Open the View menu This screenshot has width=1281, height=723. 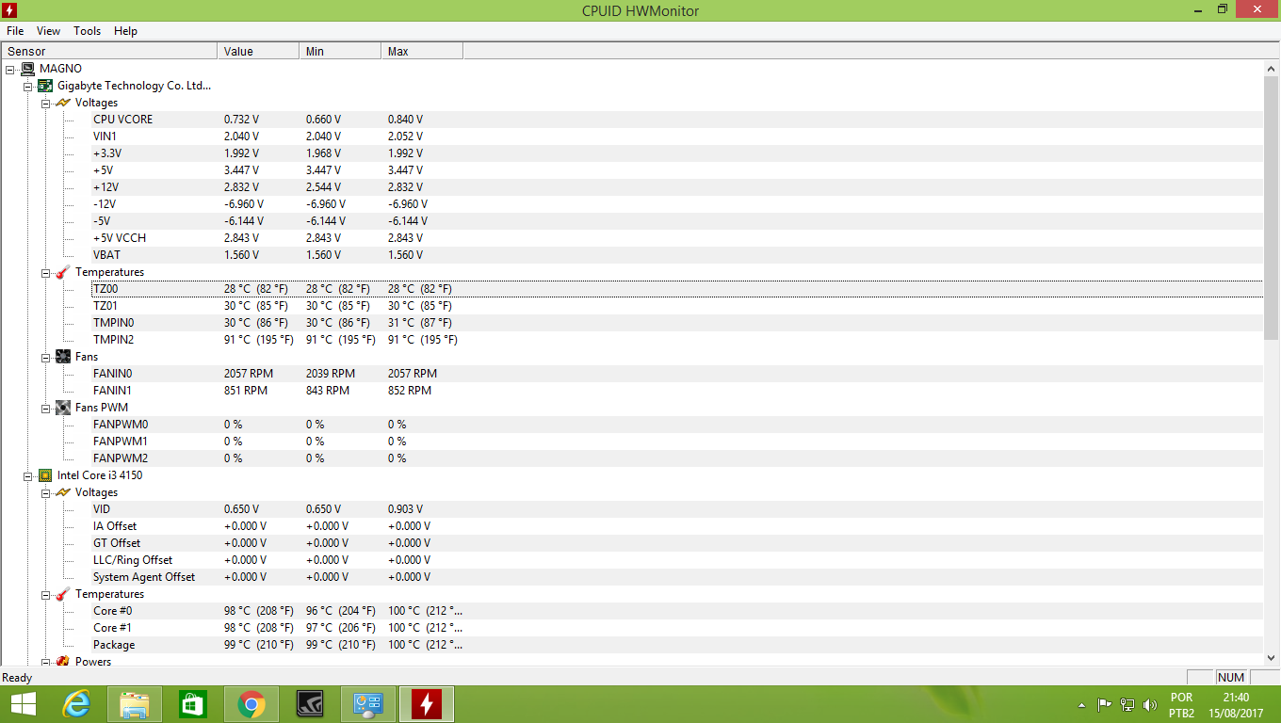(49, 31)
